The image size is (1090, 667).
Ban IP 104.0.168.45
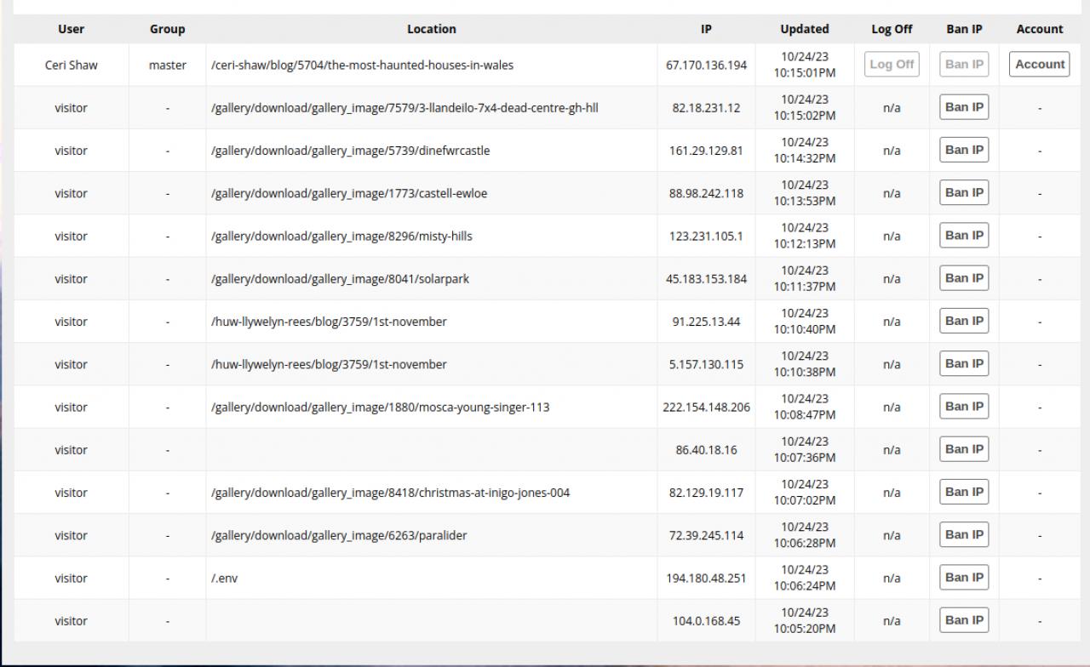pos(964,620)
